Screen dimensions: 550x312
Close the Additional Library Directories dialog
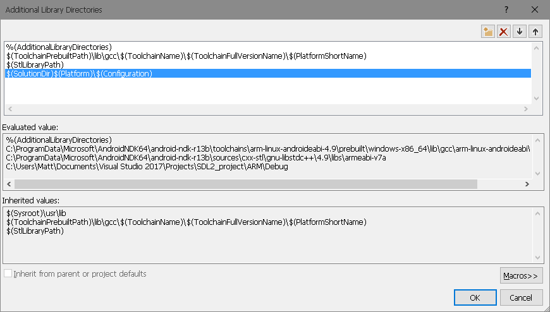[535, 10]
